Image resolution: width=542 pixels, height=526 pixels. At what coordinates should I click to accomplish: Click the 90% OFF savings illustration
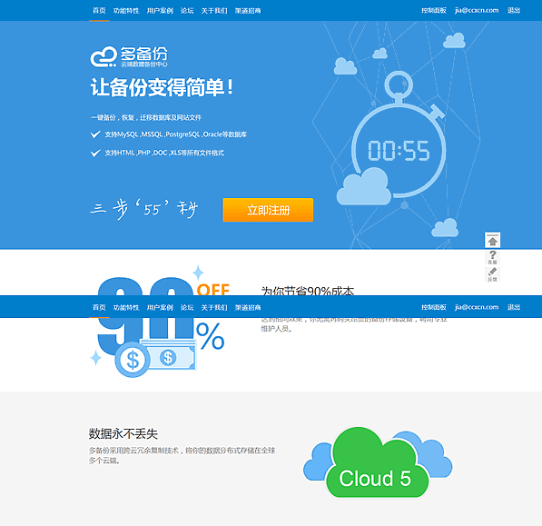click(159, 322)
